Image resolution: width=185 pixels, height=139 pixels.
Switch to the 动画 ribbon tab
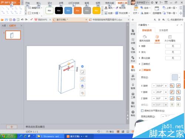click(61, 3)
